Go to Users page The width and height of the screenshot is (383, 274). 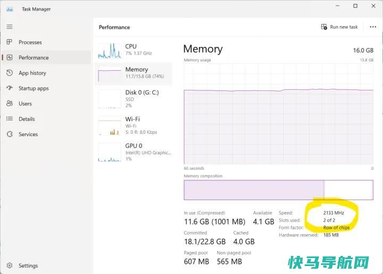[46, 104]
